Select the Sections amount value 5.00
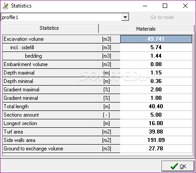196x173 pixels. pos(156,115)
